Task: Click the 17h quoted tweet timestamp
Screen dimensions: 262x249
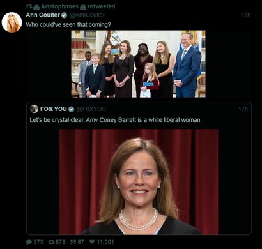Action: coord(243,109)
